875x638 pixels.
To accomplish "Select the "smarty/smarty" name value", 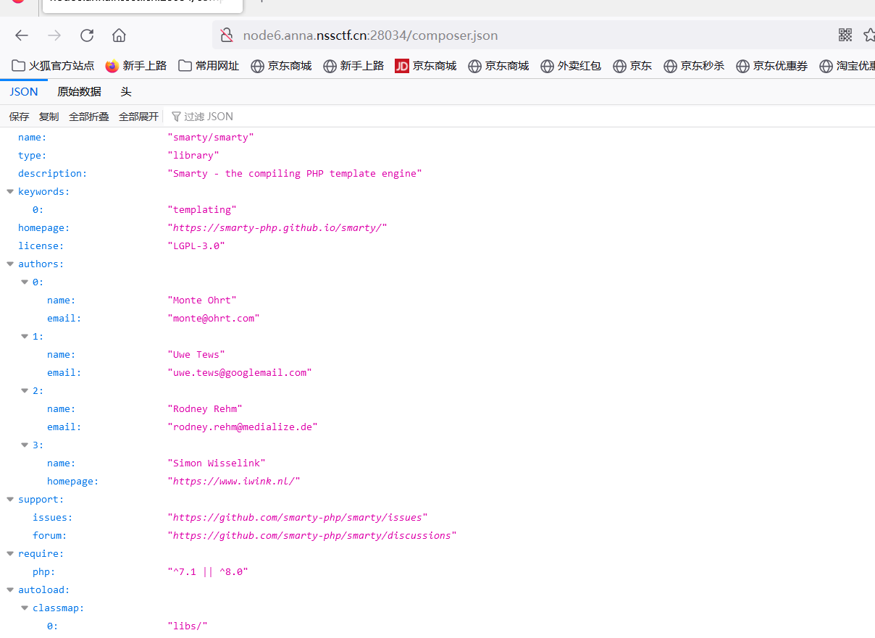I will (x=211, y=138).
